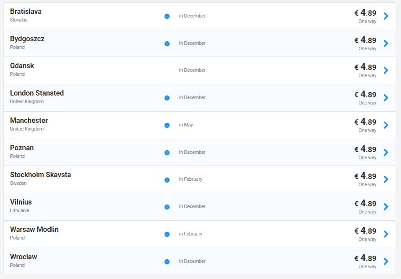
Task: Open the Vilnius info icon
Action: [167, 207]
